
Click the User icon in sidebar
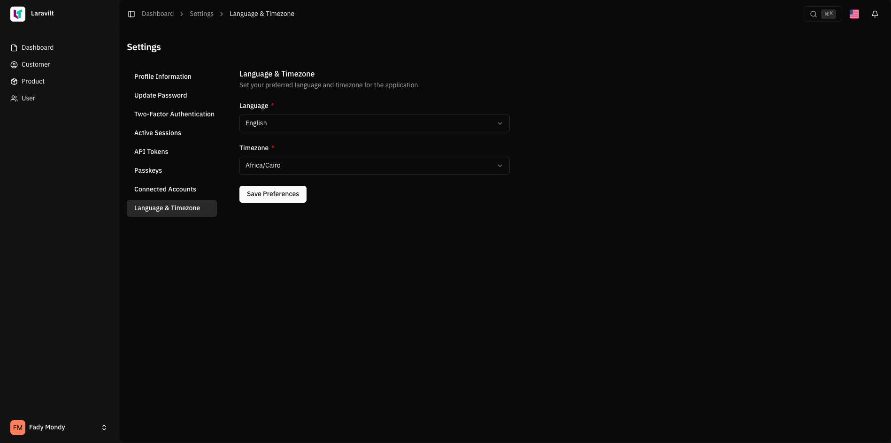[x=14, y=99]
